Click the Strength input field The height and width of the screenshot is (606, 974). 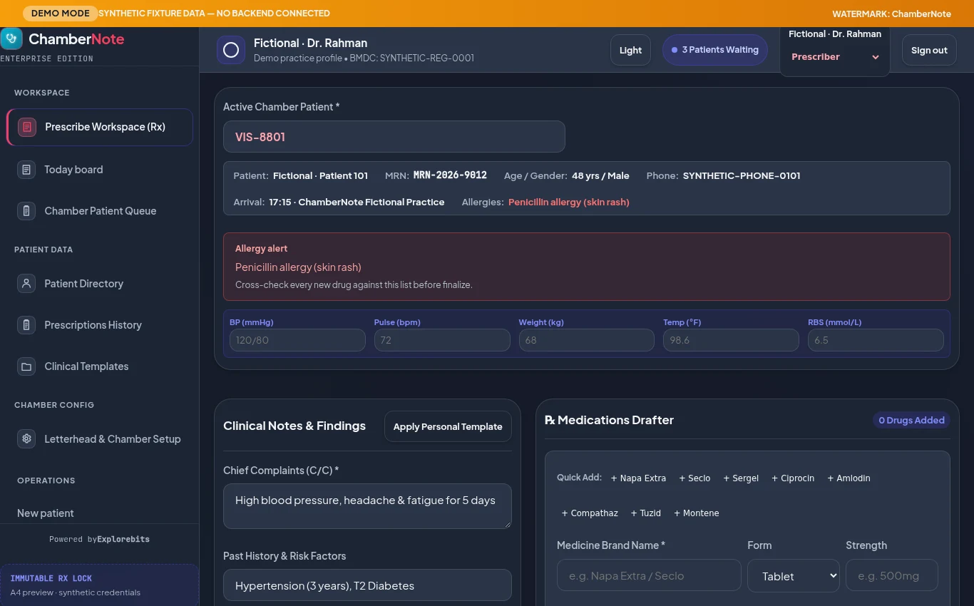(x=892, y=575)
